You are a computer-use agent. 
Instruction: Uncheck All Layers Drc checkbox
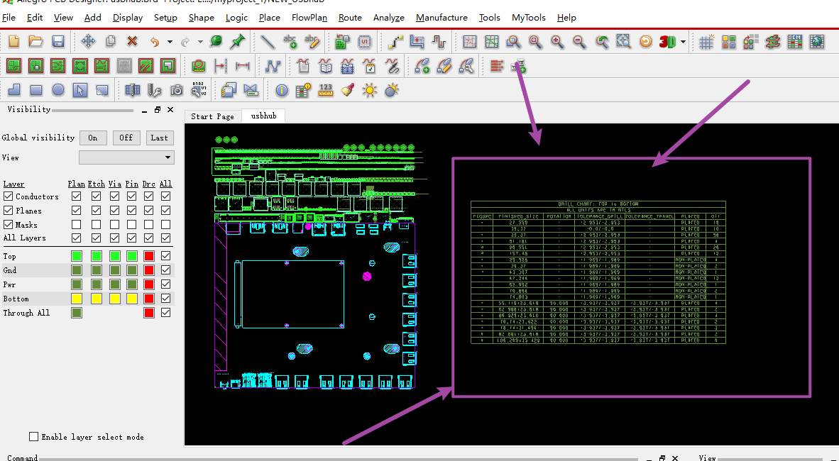[x=149, y=238]
